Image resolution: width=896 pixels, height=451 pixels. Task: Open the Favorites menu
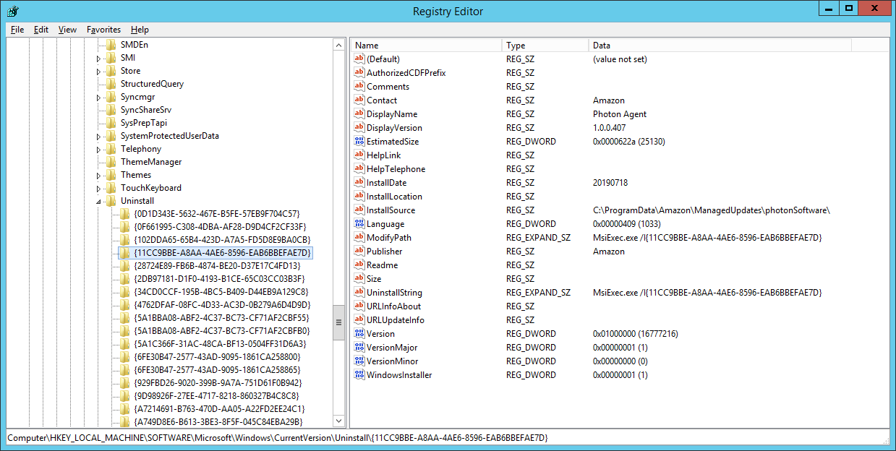[x=104, y=30]
